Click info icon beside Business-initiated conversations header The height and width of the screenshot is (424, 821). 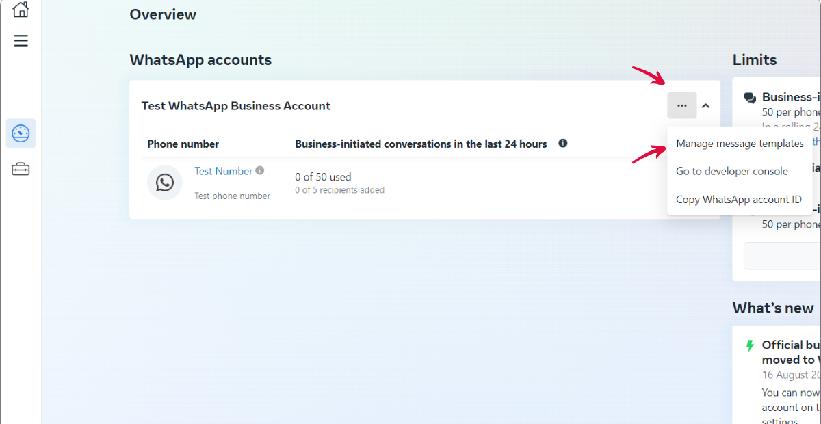[x=563, y=144]
